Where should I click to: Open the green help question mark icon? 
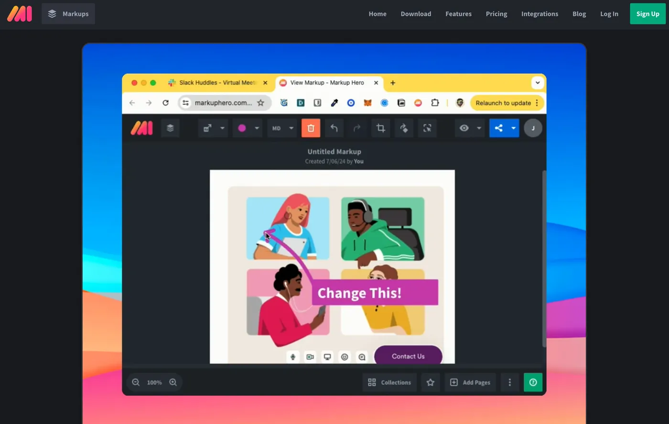pos(533,382)
